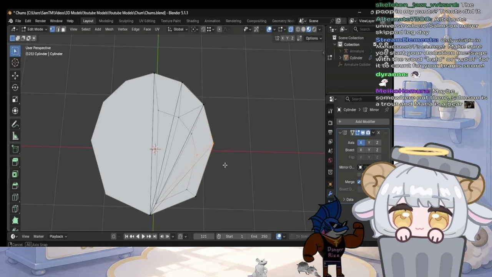492x277 pixels.
Task: Open the Global transform orientation dropdown
Action: tap(178, 29)
